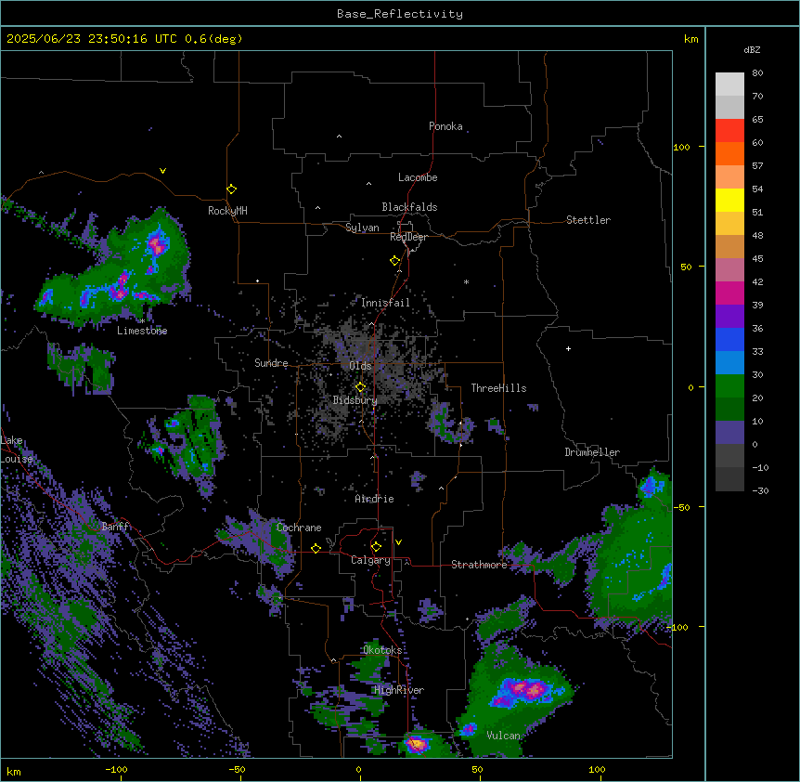
Task: Click the yellow V marker east of Calgary
Action: pos(398,542)
